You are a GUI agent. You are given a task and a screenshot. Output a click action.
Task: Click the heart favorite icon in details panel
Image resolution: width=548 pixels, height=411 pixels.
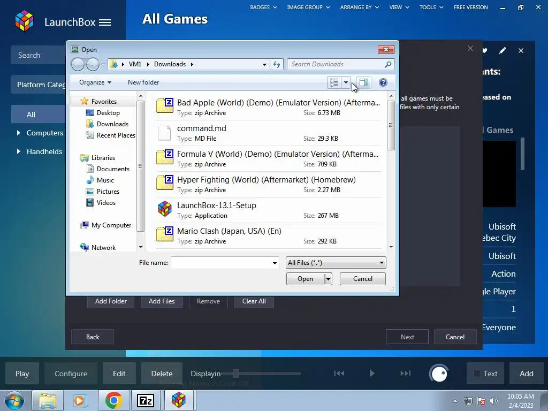485,51
